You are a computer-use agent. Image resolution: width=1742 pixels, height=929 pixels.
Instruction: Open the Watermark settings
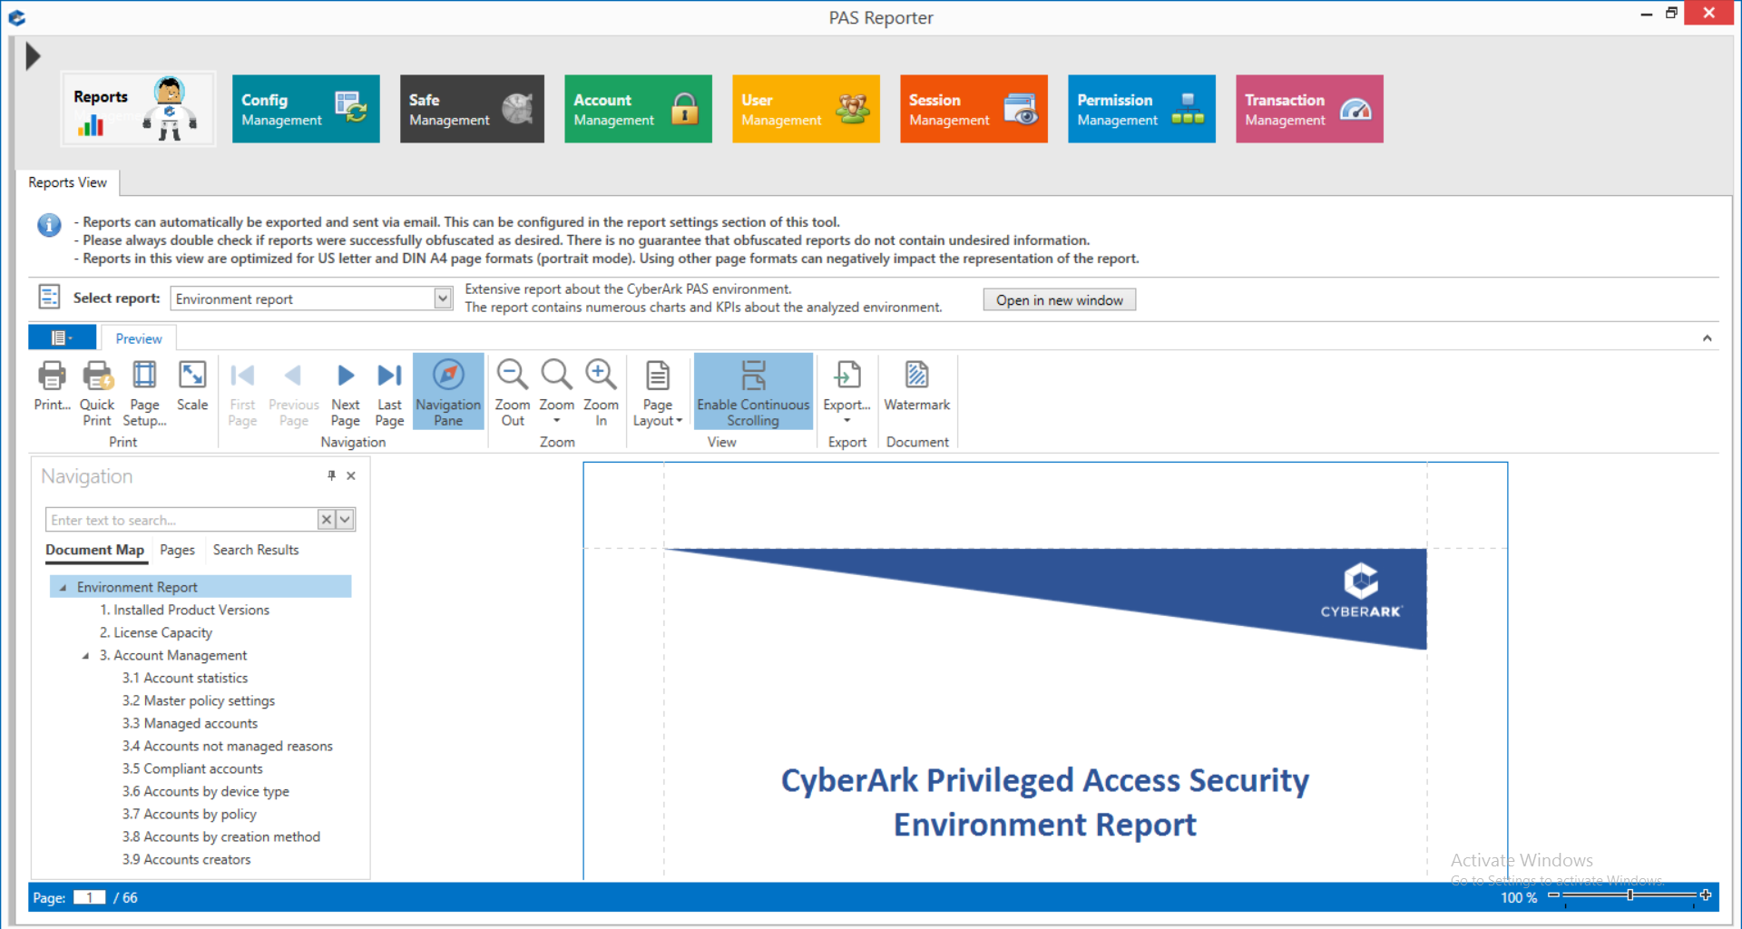917,386
